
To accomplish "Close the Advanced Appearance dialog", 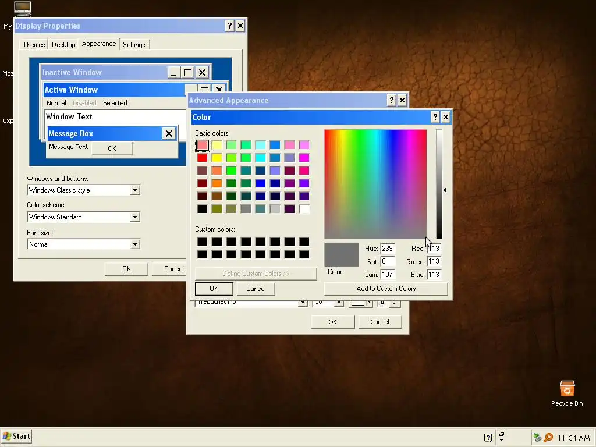I will click(402, 100).
